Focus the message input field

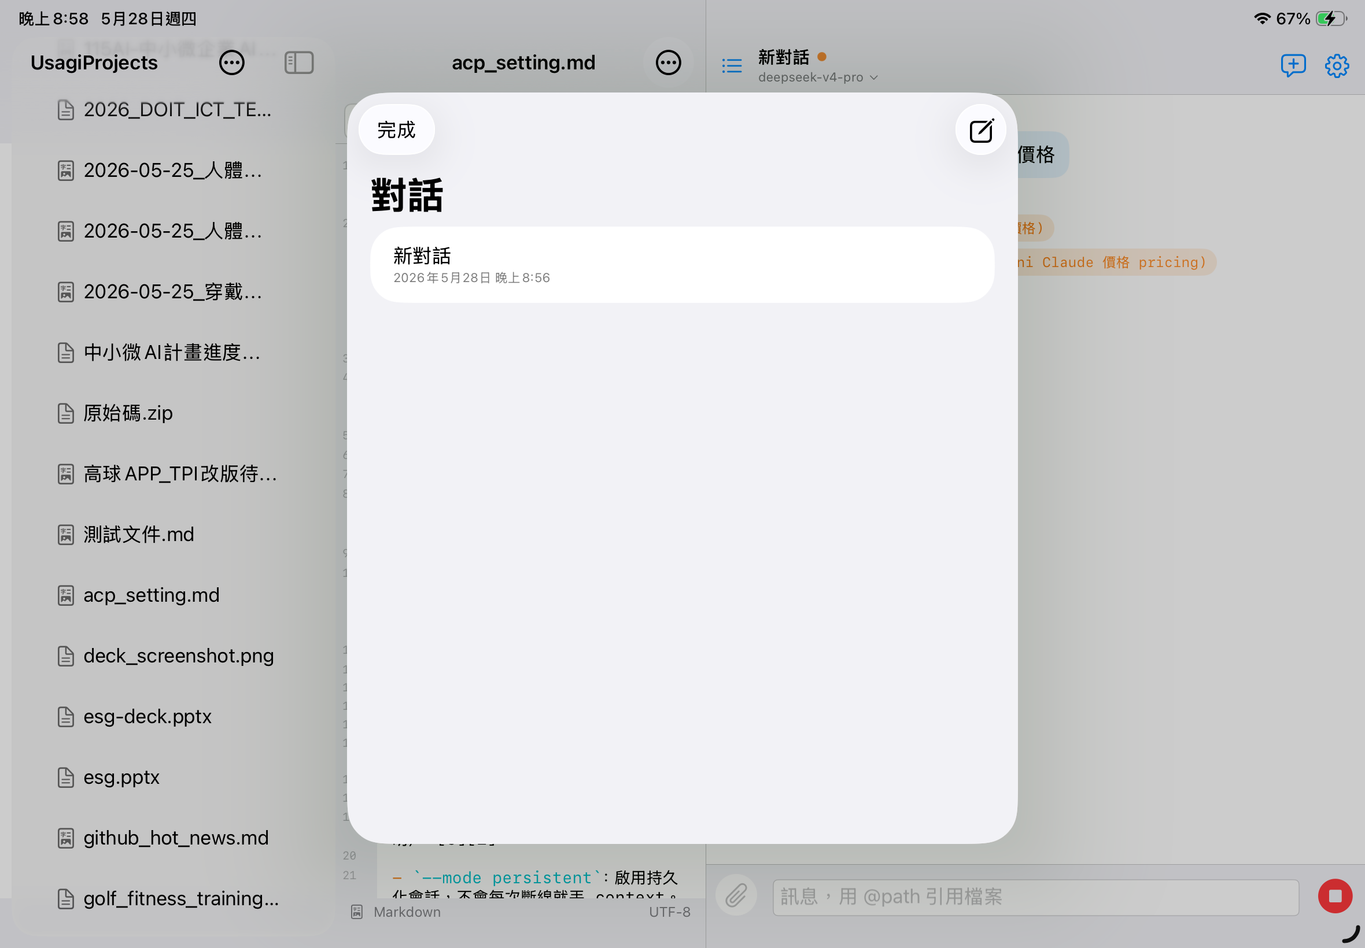[1035, 897]
